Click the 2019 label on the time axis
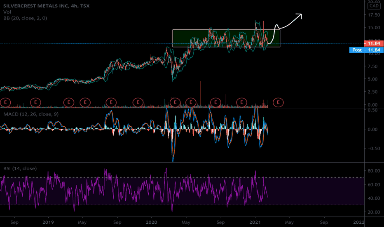This screenshot has height=227, width=384. click(48, 222)
